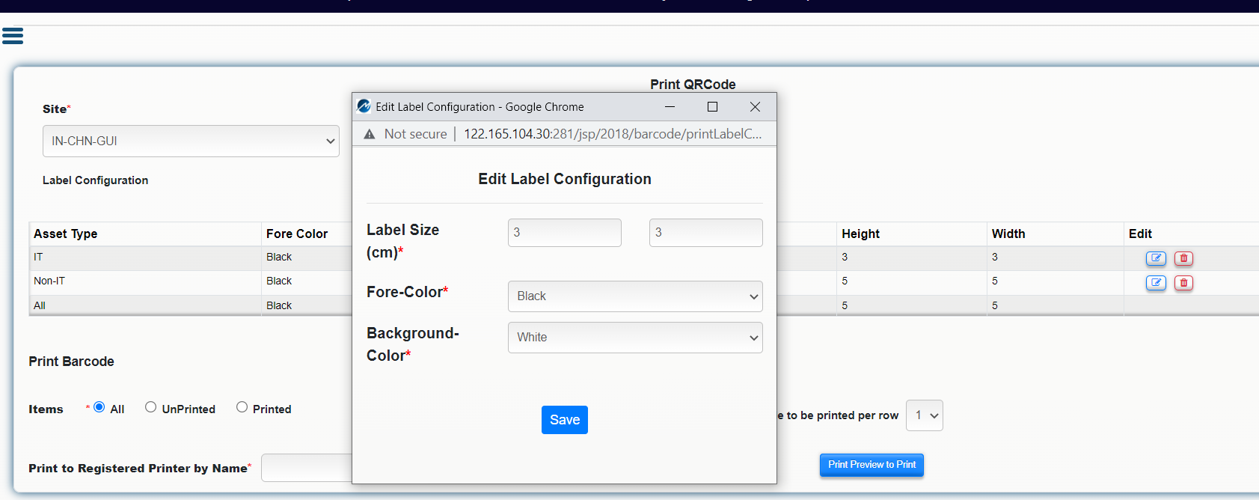Select the Printed radio button
This screenshot has height=500, width=1259.
[242, 407]
